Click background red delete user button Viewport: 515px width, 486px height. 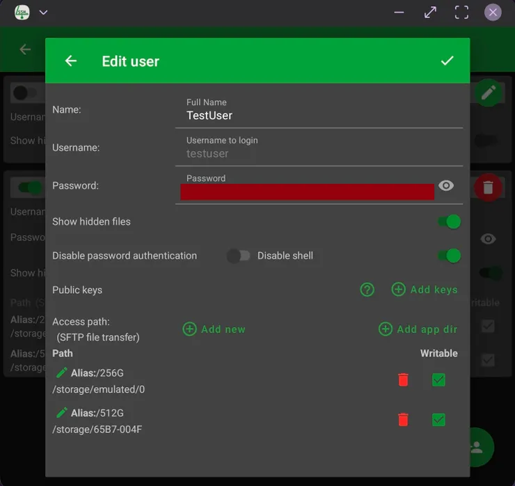point(488,187)
